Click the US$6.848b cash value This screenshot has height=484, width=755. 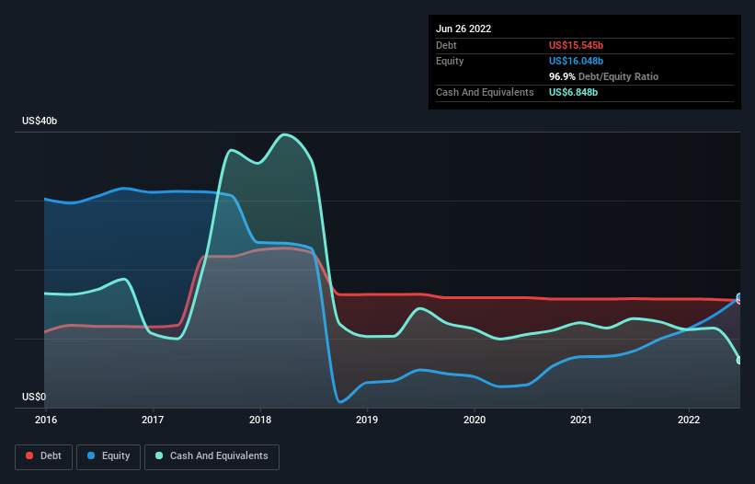coord(574,92)
